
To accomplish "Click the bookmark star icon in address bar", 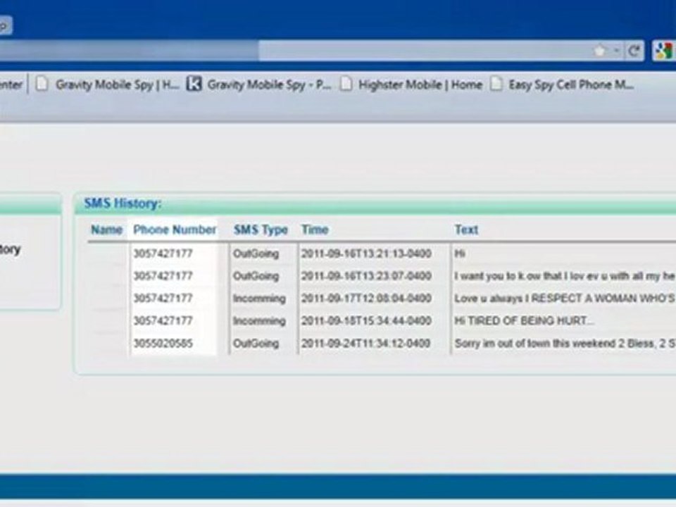I will click(600, 51).
